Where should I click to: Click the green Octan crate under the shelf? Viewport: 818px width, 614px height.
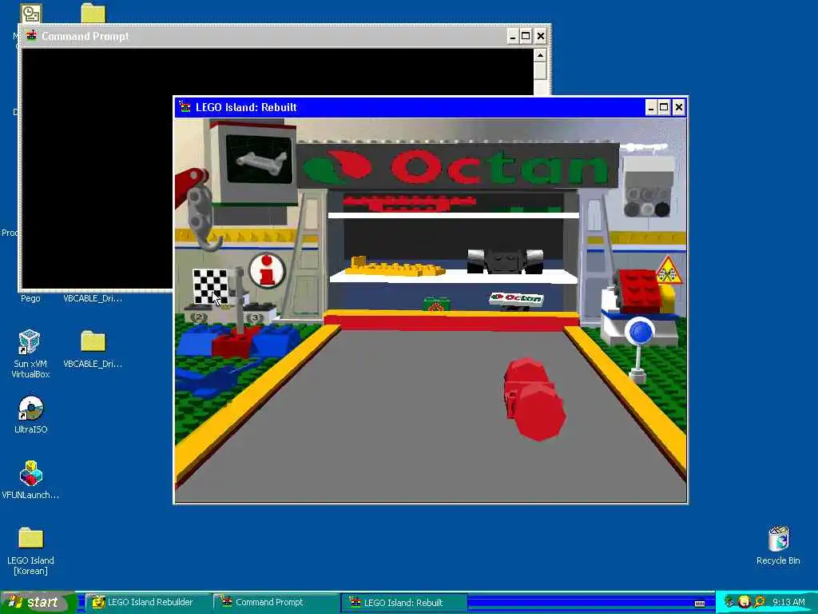(436, 304)
